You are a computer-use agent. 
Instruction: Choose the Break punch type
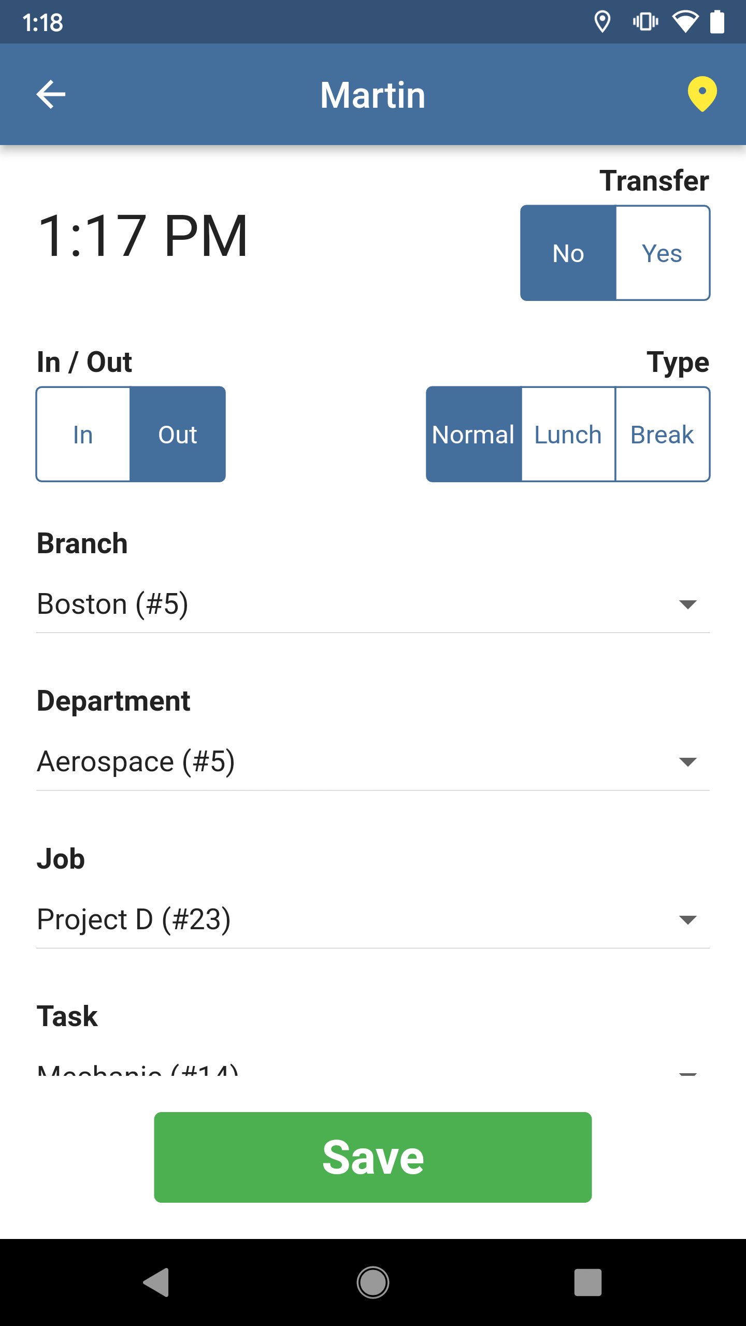[662, 435]
